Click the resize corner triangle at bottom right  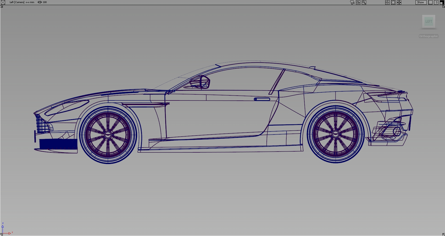443,234
